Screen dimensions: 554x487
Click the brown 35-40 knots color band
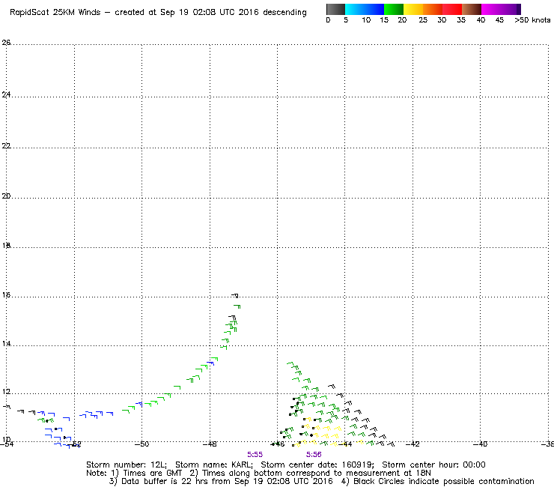tap(472, 9)
